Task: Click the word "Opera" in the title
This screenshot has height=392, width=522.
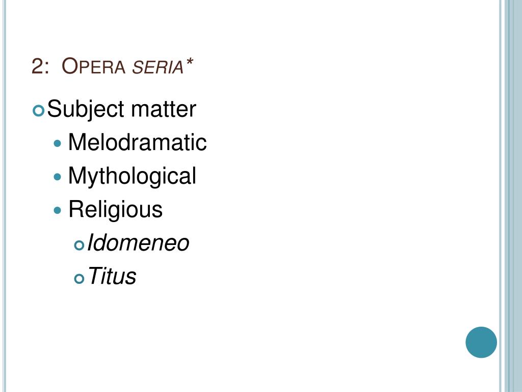Action: click(x=93, y=66)
